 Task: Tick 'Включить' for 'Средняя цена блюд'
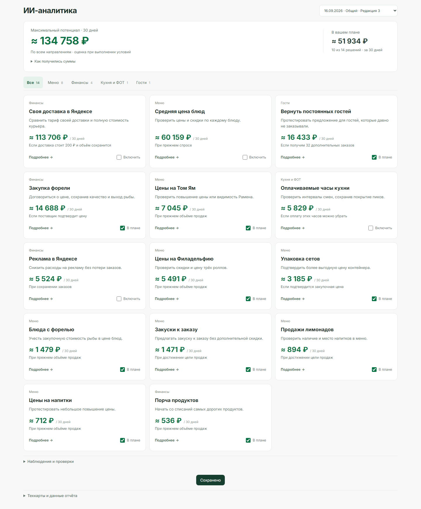pos(245,157)
